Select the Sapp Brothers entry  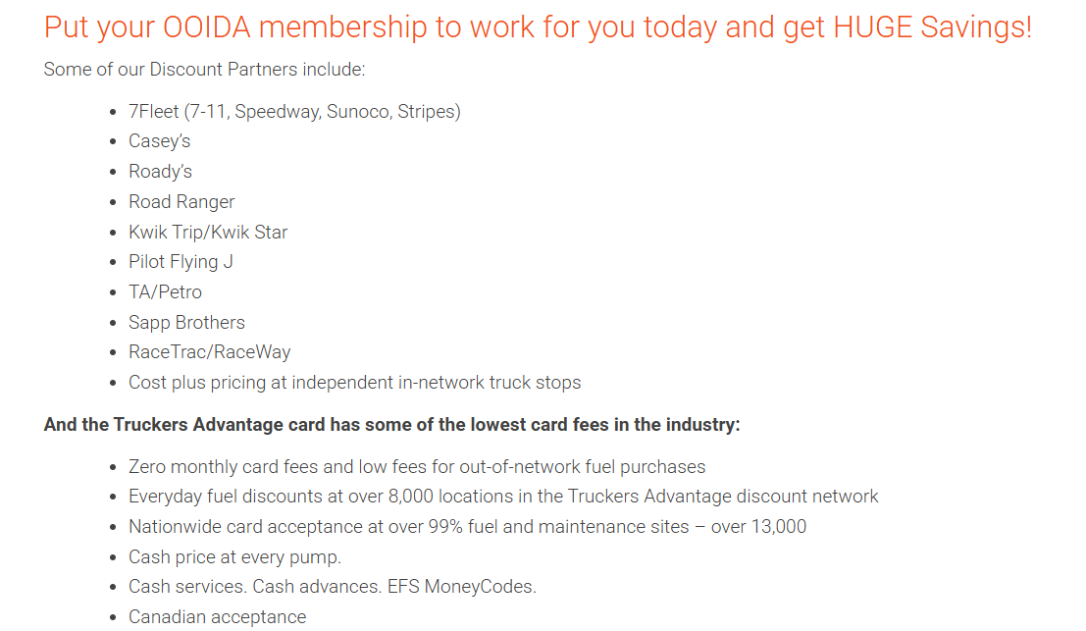click(x=186, y=323)
